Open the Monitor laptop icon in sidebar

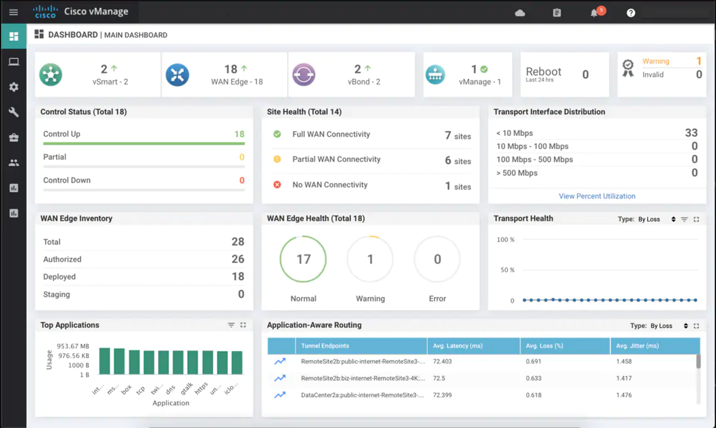click(14, 62)
